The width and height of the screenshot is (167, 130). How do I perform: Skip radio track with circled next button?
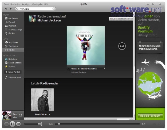(x=122, y=46)
